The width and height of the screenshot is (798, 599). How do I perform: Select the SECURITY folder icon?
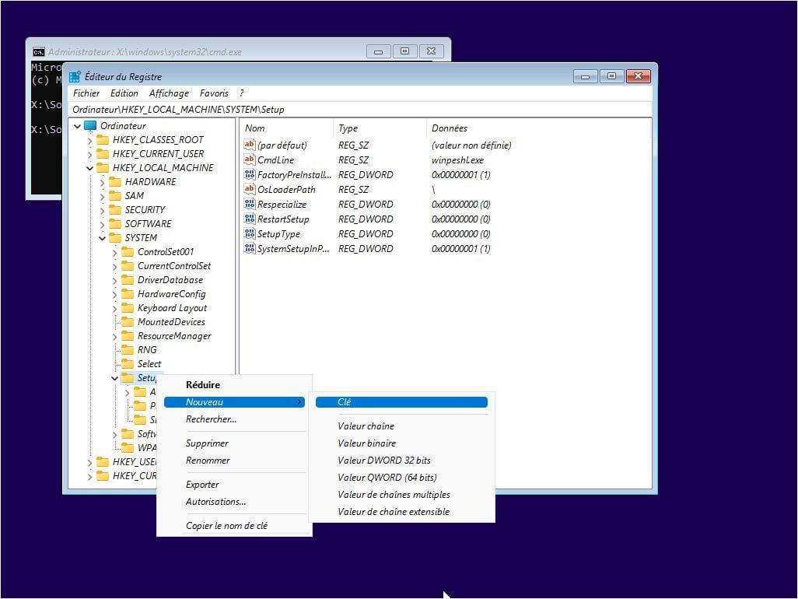(116, 210)
